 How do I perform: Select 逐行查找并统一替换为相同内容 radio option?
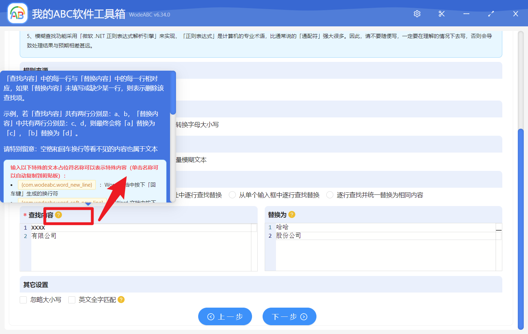(x=330, y=195)
